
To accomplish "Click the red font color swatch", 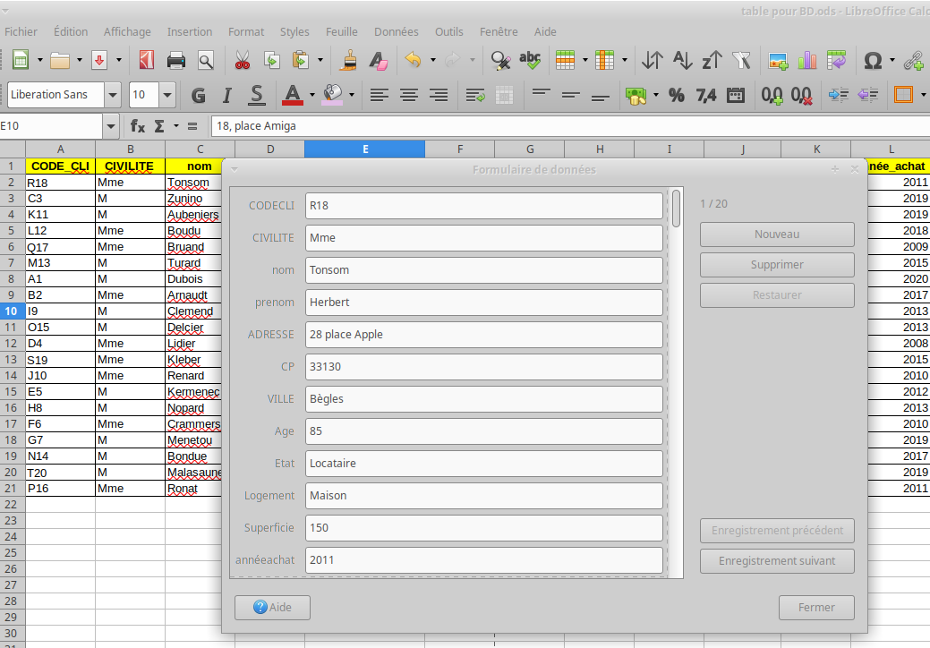I will click(x=293, y=95).
